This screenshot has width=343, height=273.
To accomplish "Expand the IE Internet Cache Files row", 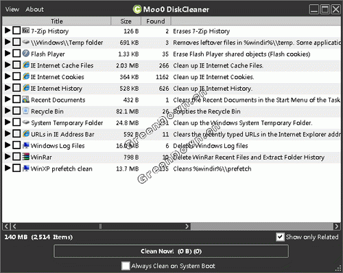I will pos(8,65).
